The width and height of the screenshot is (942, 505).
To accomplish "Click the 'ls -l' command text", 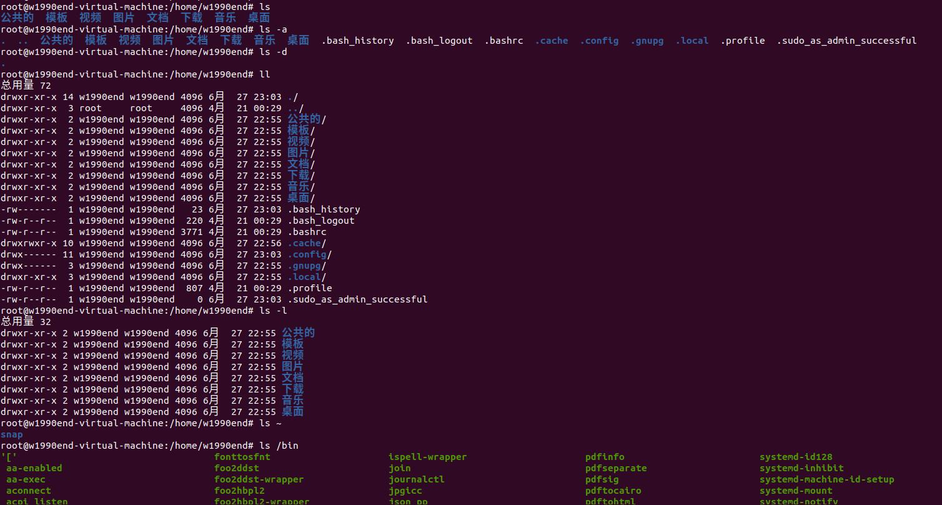I will (x=273, y=311).
